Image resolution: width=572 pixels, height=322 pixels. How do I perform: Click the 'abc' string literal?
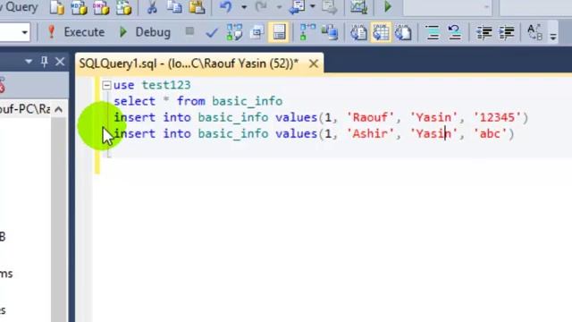(x=490, y=133)
